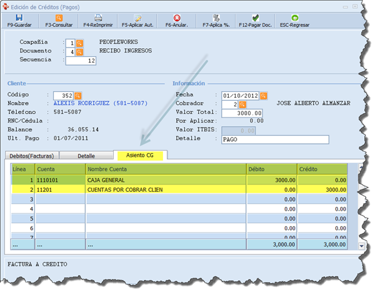Open F3-Consultar search tool
The image size is (378, 295).
tap(59, 18)
